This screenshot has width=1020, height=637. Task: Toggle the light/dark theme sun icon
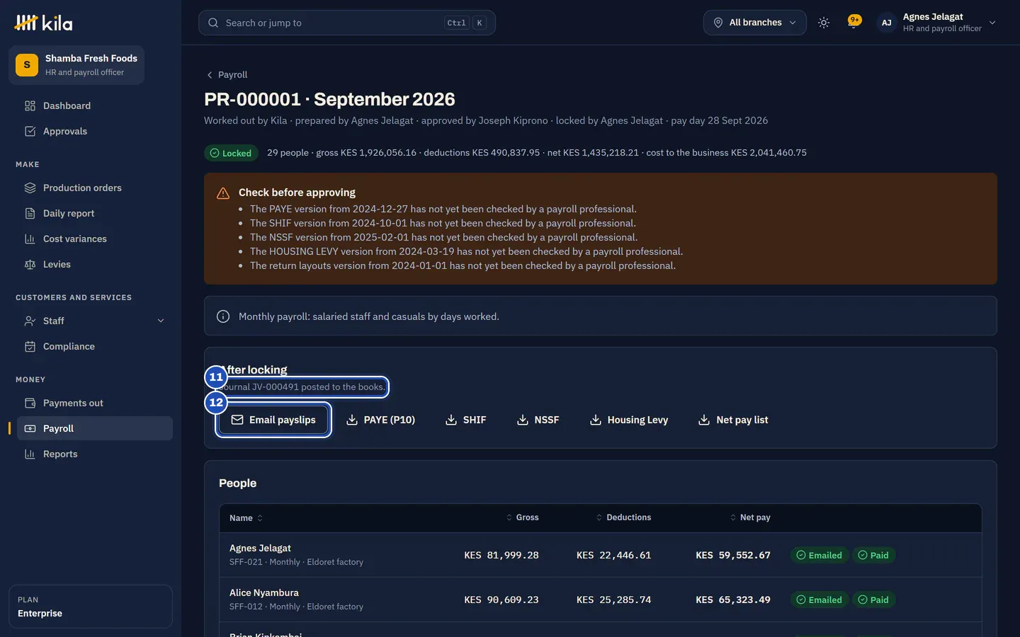point(823,23)
